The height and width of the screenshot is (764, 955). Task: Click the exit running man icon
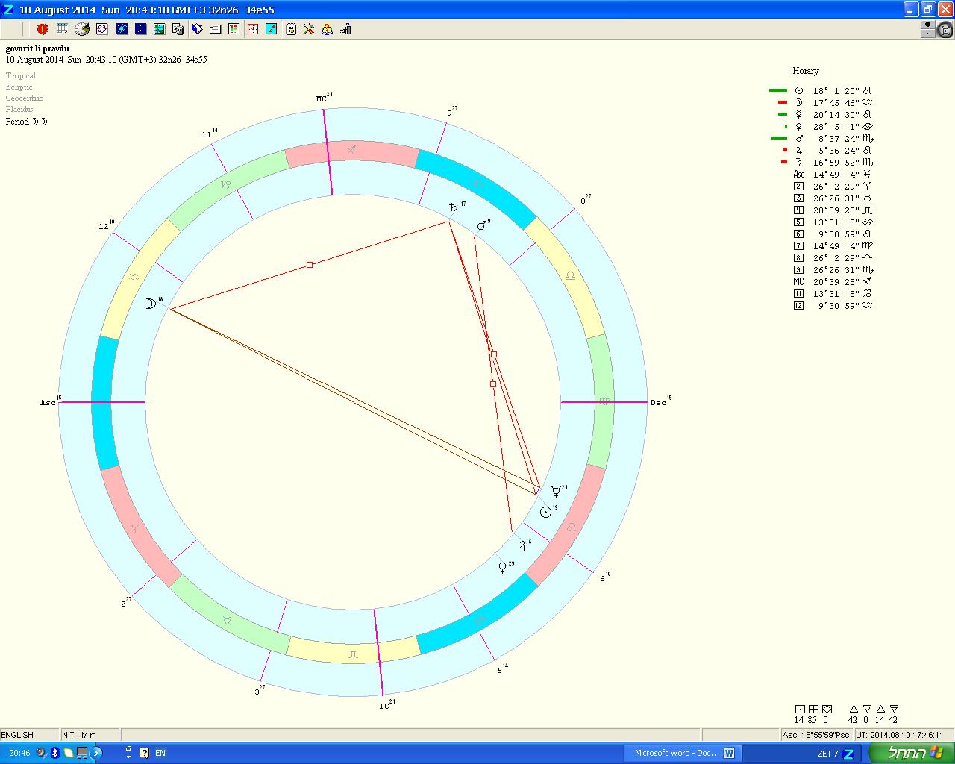(345, 29)
